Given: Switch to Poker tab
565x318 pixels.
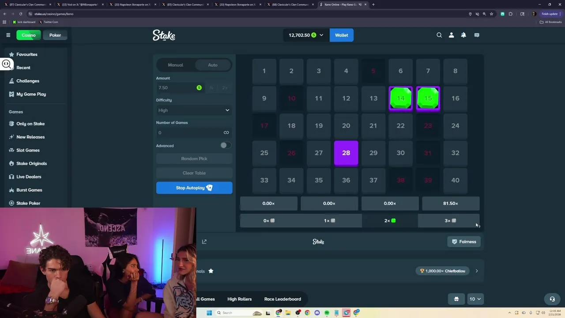Looking at the screenshot, I should pos(55,35).
